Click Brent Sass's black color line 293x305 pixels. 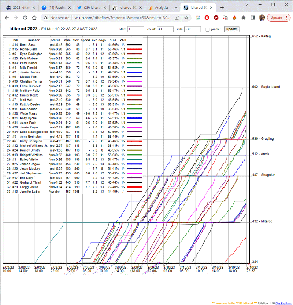click(x=134, y=45)
